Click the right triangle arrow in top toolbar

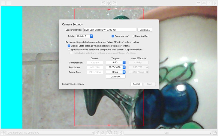[x=215, y=3]
